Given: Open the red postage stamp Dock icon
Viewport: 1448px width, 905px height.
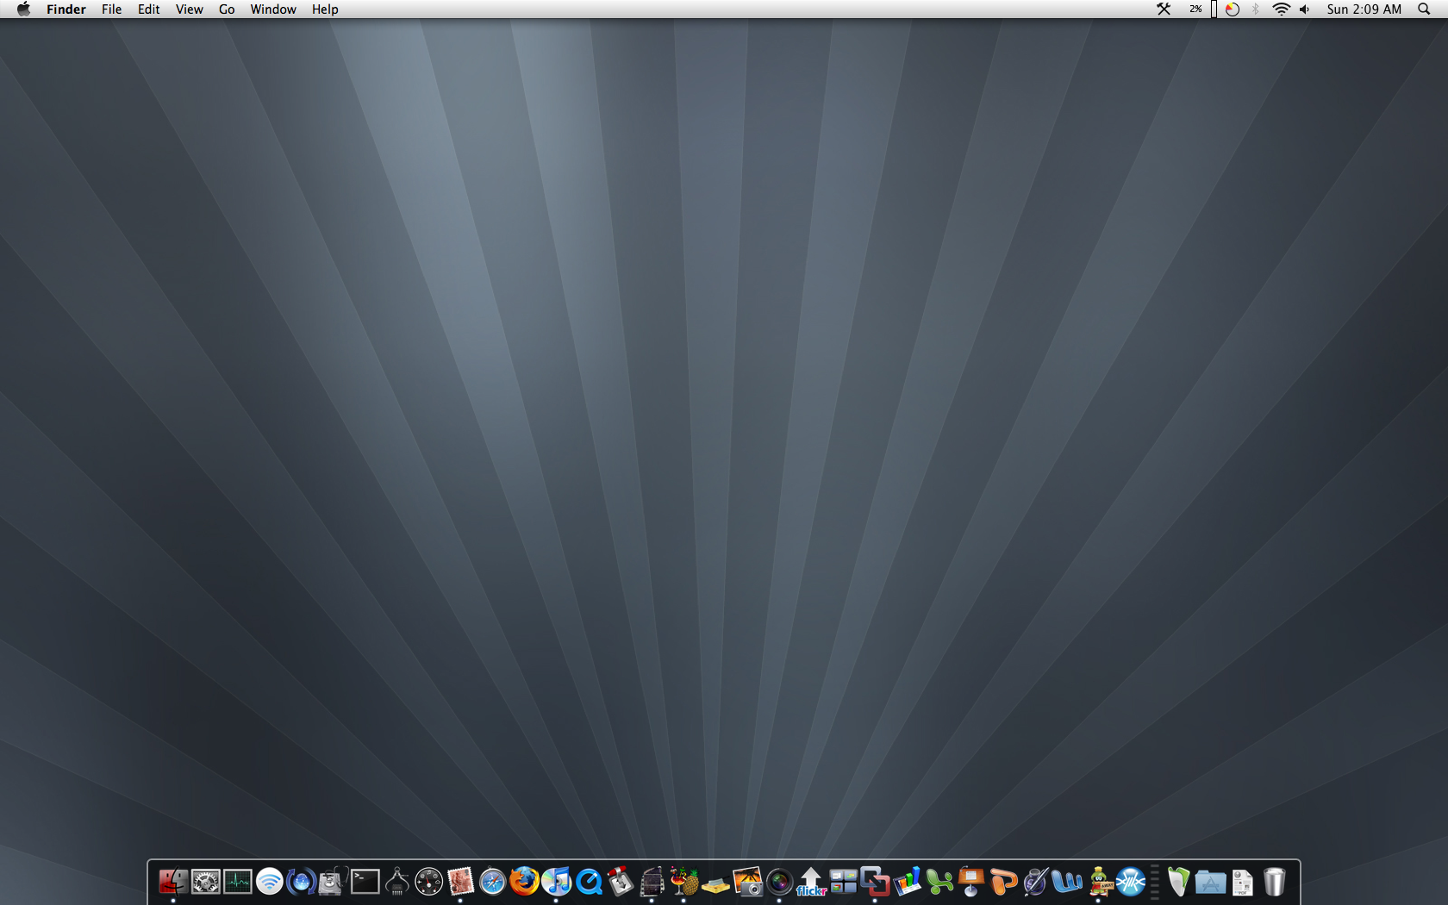Looking at the screenshot, I should coord(460,882).
